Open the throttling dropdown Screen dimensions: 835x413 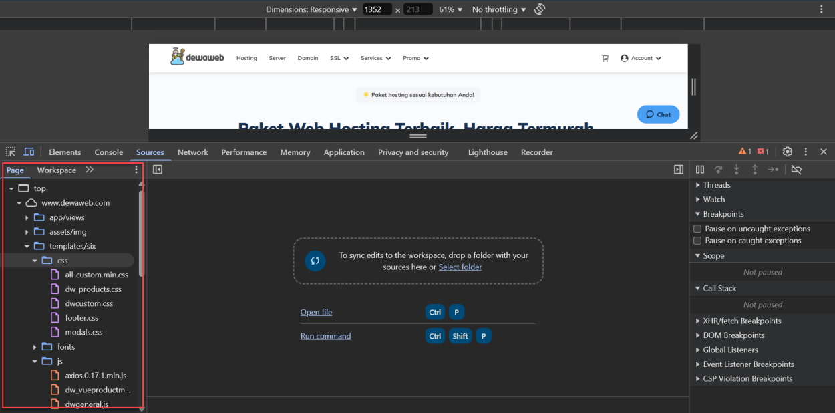[x=499, y=9]
